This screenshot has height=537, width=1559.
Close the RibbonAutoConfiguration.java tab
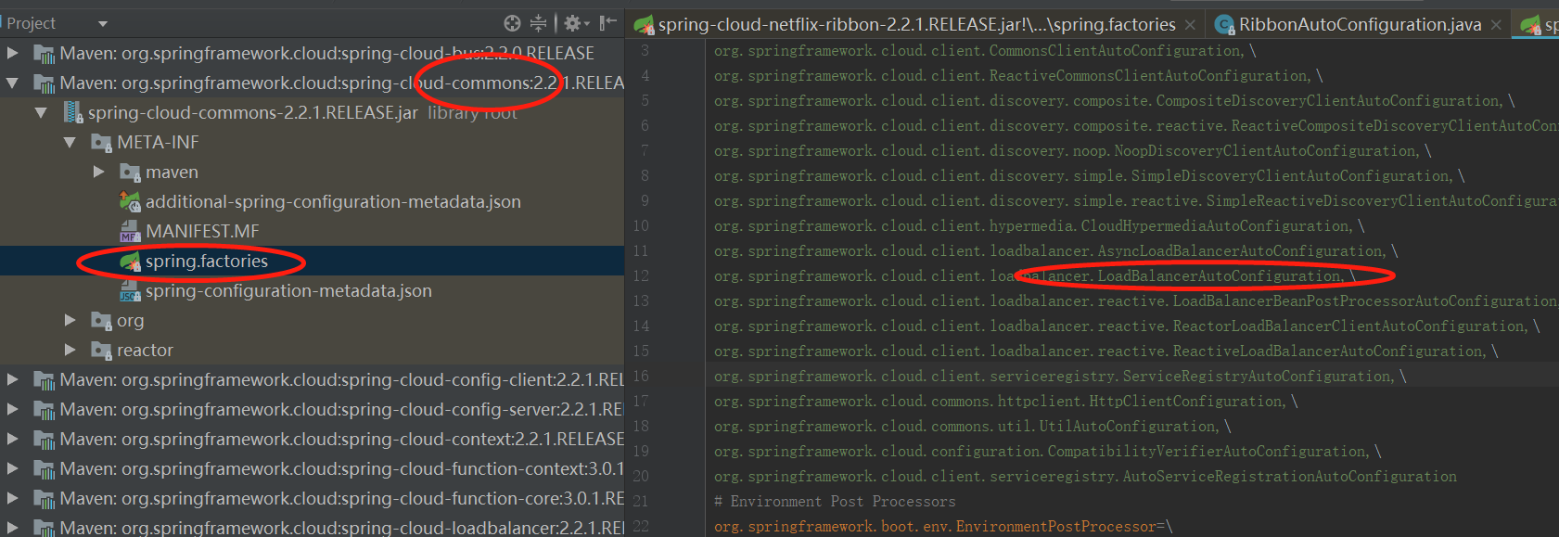tap(1496, 25)
